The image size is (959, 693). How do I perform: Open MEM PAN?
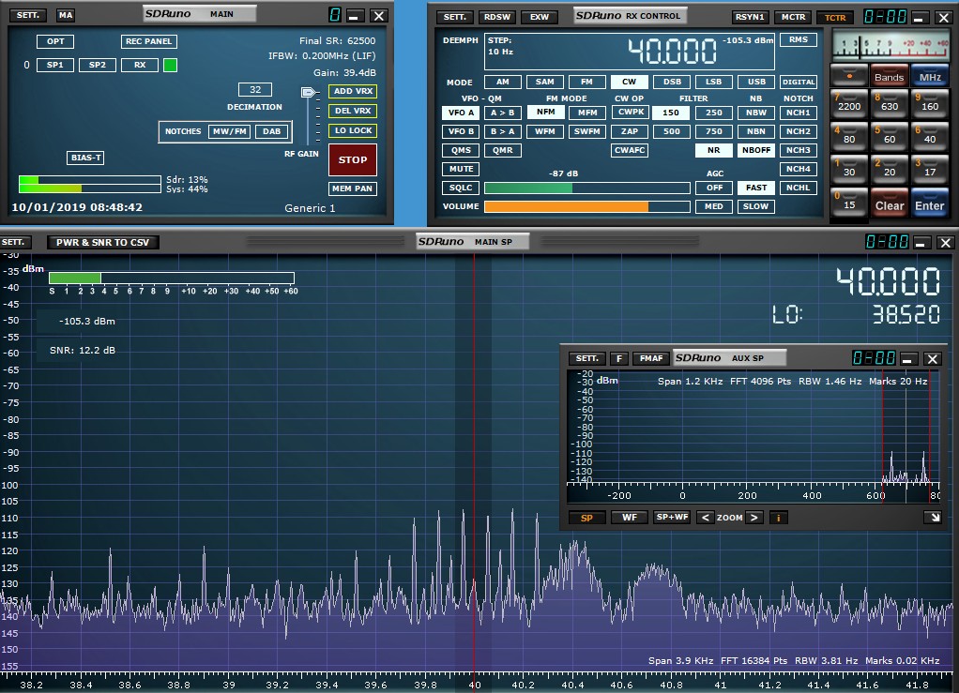[x=353, y=188]
